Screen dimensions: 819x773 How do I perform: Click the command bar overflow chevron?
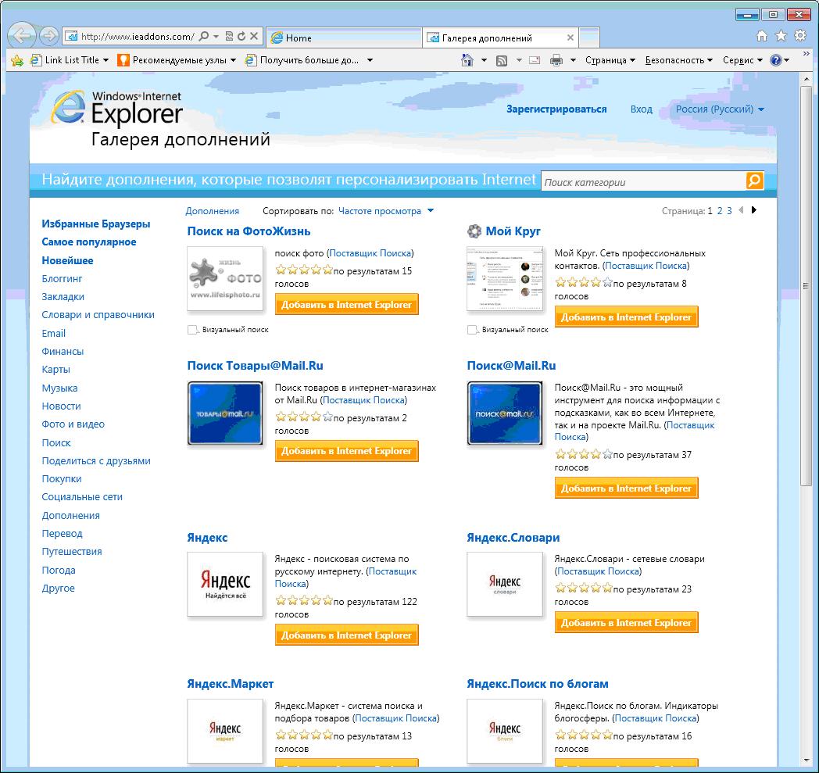point(806,54)
